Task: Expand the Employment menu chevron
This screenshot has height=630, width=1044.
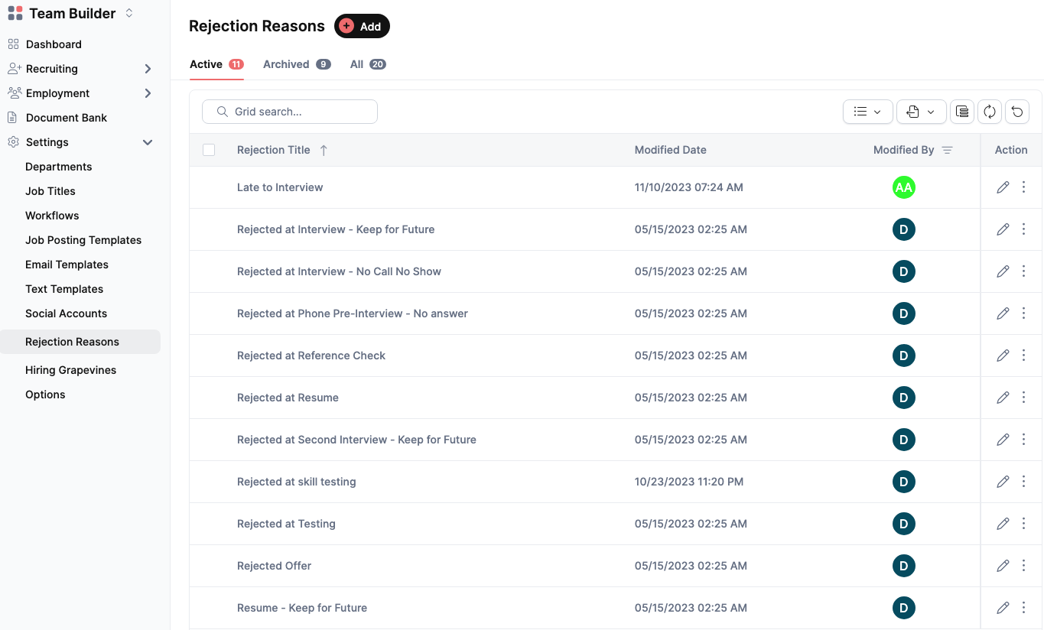Action: pyautogui.click(x=148, y=93)
